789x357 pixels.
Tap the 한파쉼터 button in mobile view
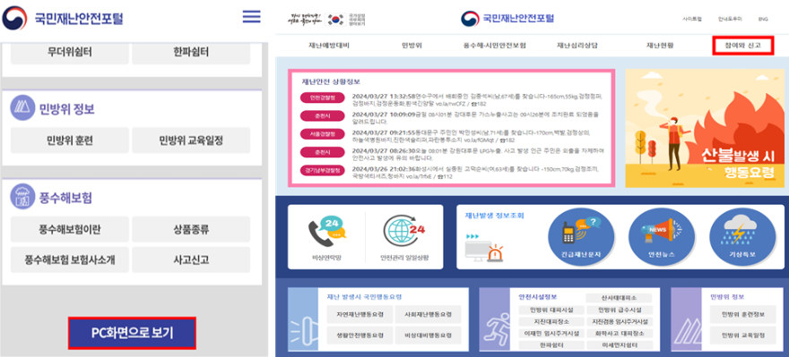pos(191,53)
